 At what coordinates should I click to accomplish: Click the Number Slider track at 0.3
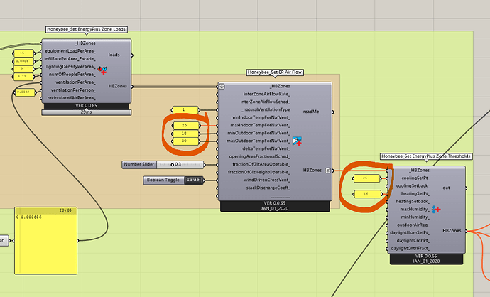[180, 164]
